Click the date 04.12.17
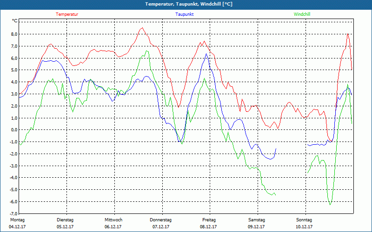Image resolution: width=372 pixels, height=232 pixels. (x=17, y=227)
